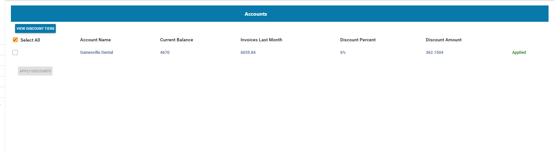Select the 4670 current balance value

165,53
